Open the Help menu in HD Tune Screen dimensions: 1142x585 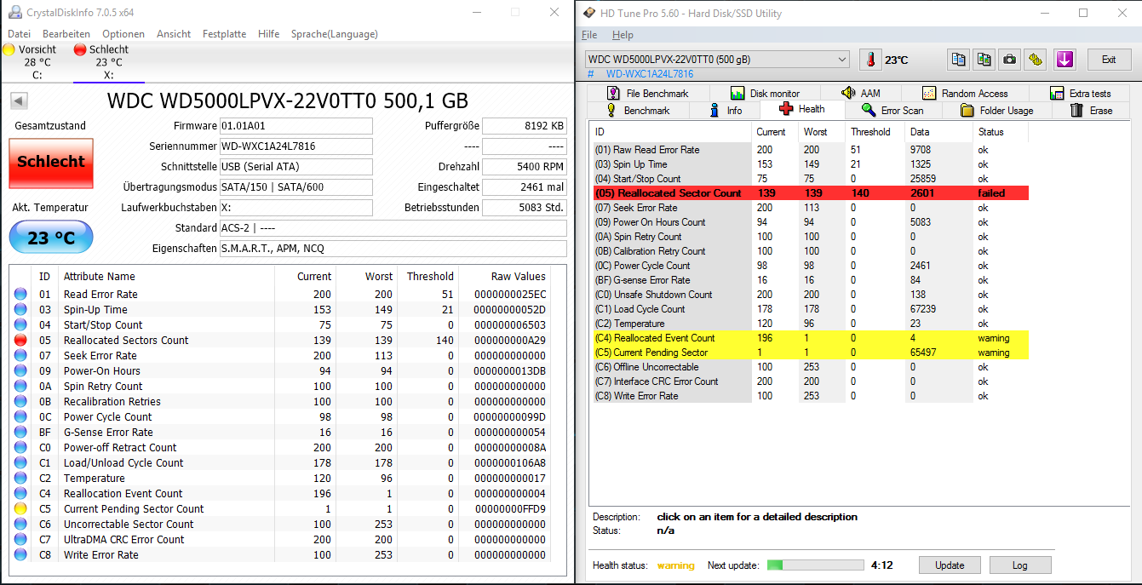pyautogui.click(x=623, y=35)
